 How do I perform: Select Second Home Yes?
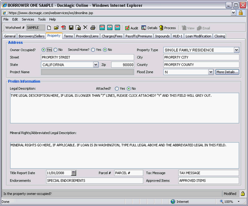click(93, 50)
